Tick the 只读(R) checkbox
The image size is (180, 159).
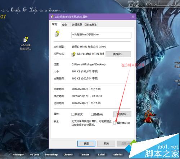73,114
